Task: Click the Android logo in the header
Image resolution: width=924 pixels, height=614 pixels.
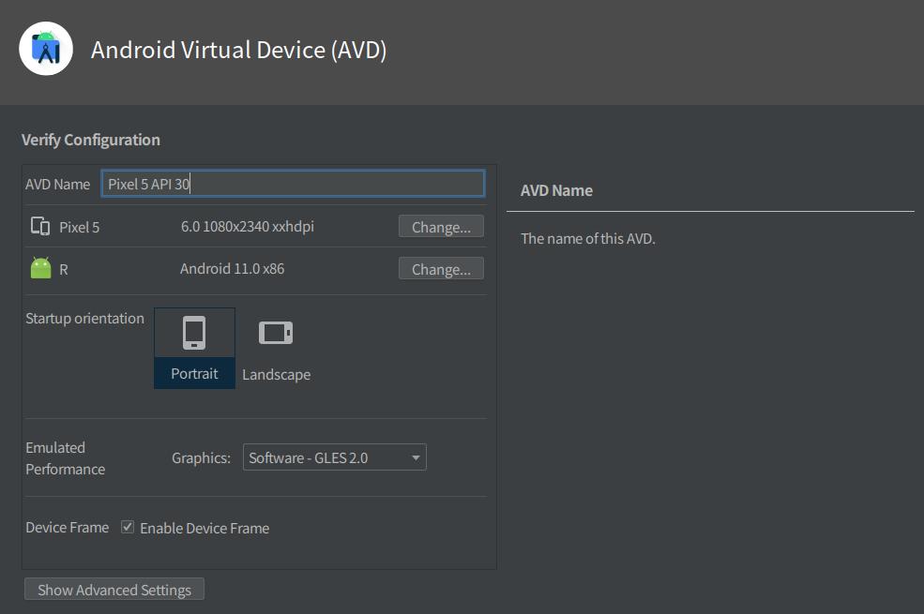Action: tap(45, 49)
